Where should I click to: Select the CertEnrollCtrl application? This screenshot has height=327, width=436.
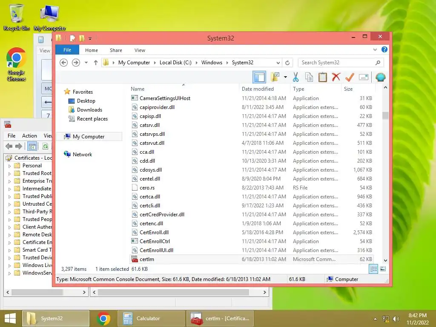[252, 241]
